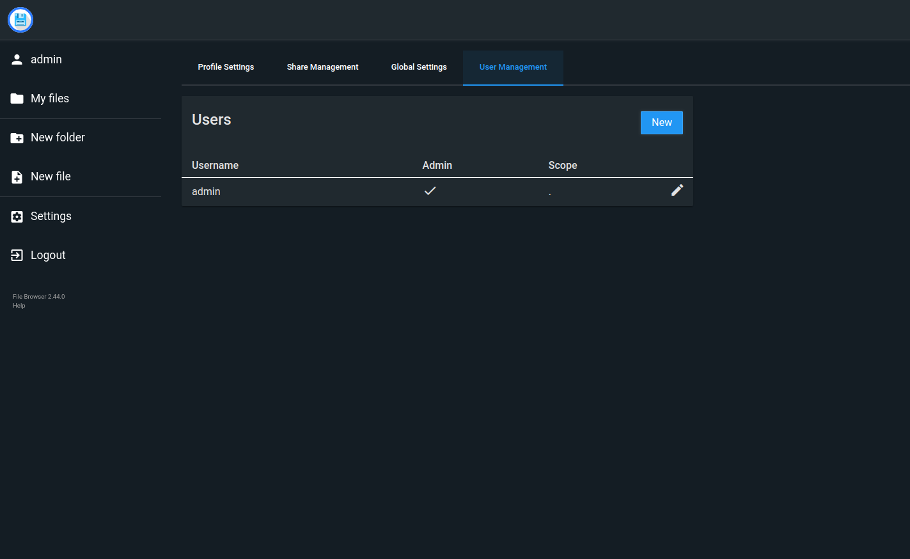Screen dimensions: 910x559
Task: Click the Logout icon in sidebar
Action: click(x=17, y=256)
